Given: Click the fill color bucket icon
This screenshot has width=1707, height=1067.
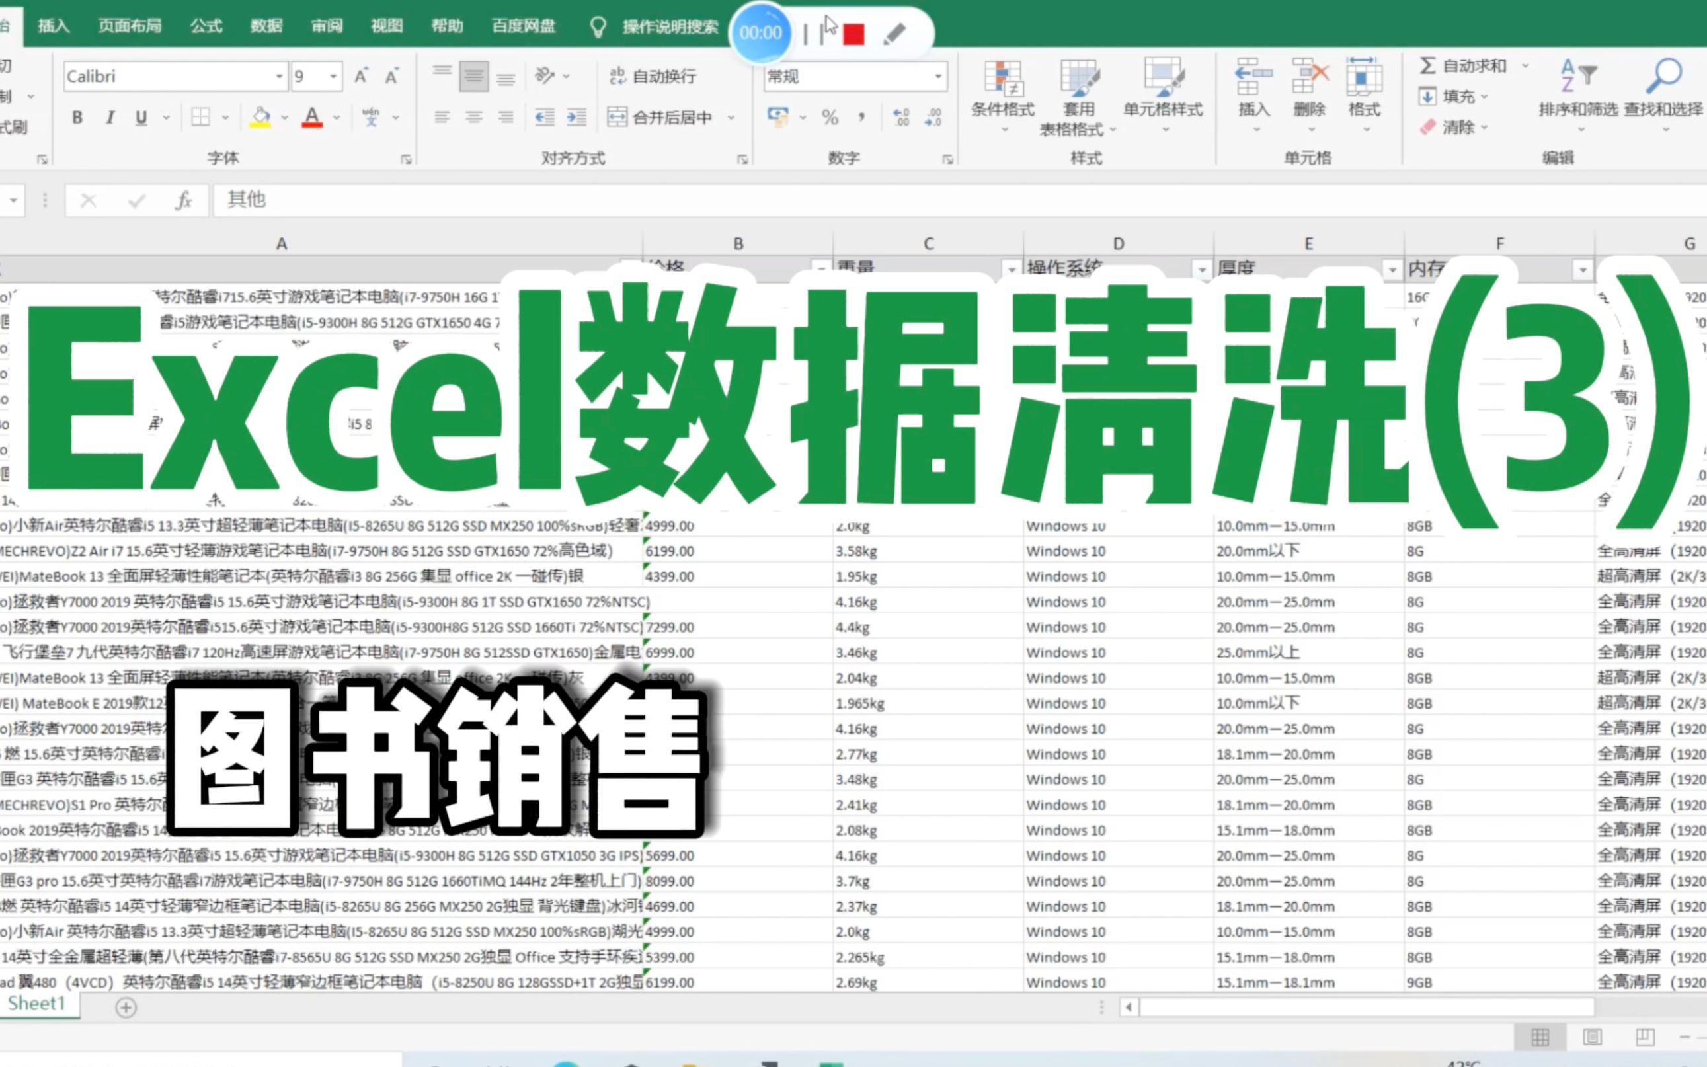Looking at the screenshot, I should click(260, 117).
